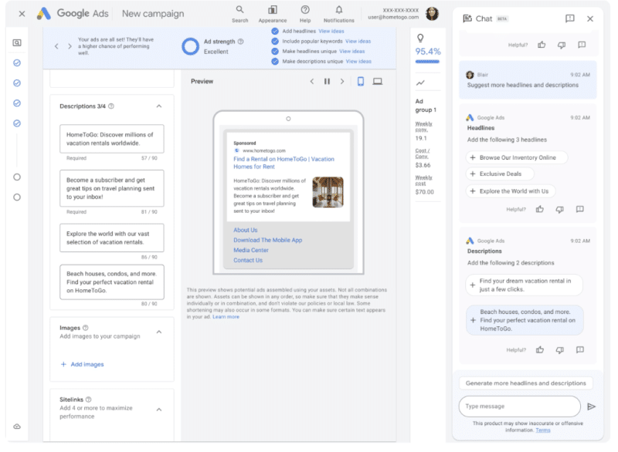Viewport: 618px width, 452px height.
Task: Edit the HomeToGo: Discover millions description field
Action: [112, 139]
